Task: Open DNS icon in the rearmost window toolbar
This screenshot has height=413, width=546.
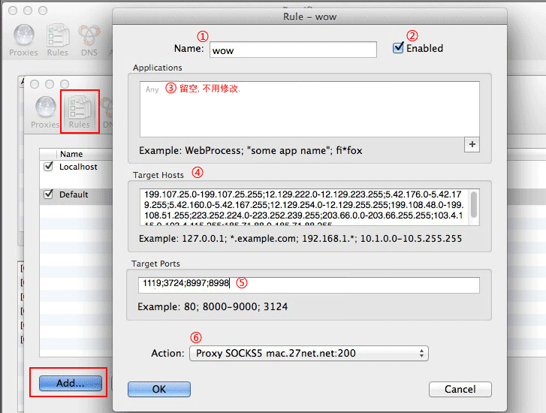Action: coord(89,40)
